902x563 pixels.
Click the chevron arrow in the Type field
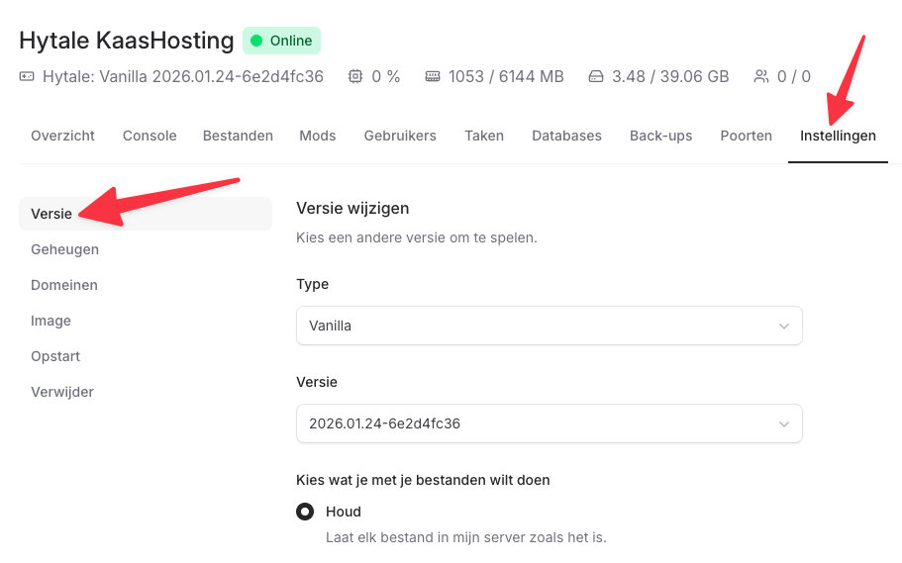click(x=784, y=326)
